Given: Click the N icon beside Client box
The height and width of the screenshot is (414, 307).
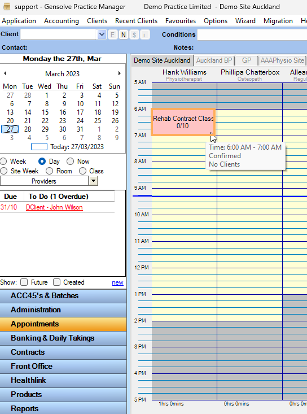Looking at the screenshot, I should pyautogui.click(x=124, y=34).
